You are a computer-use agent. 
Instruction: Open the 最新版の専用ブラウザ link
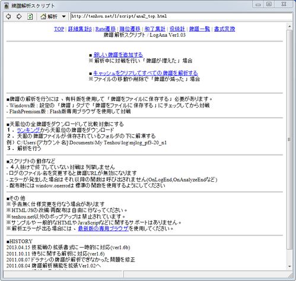tap(103, 229)
